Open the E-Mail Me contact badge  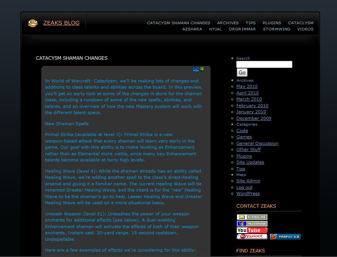click(x=252, y=217)
